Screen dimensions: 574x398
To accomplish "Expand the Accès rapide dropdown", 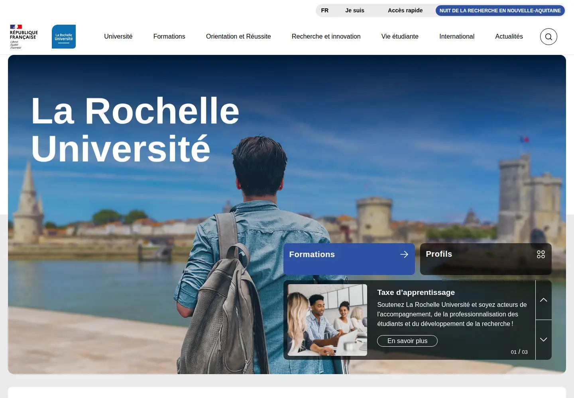I will 405,10.
